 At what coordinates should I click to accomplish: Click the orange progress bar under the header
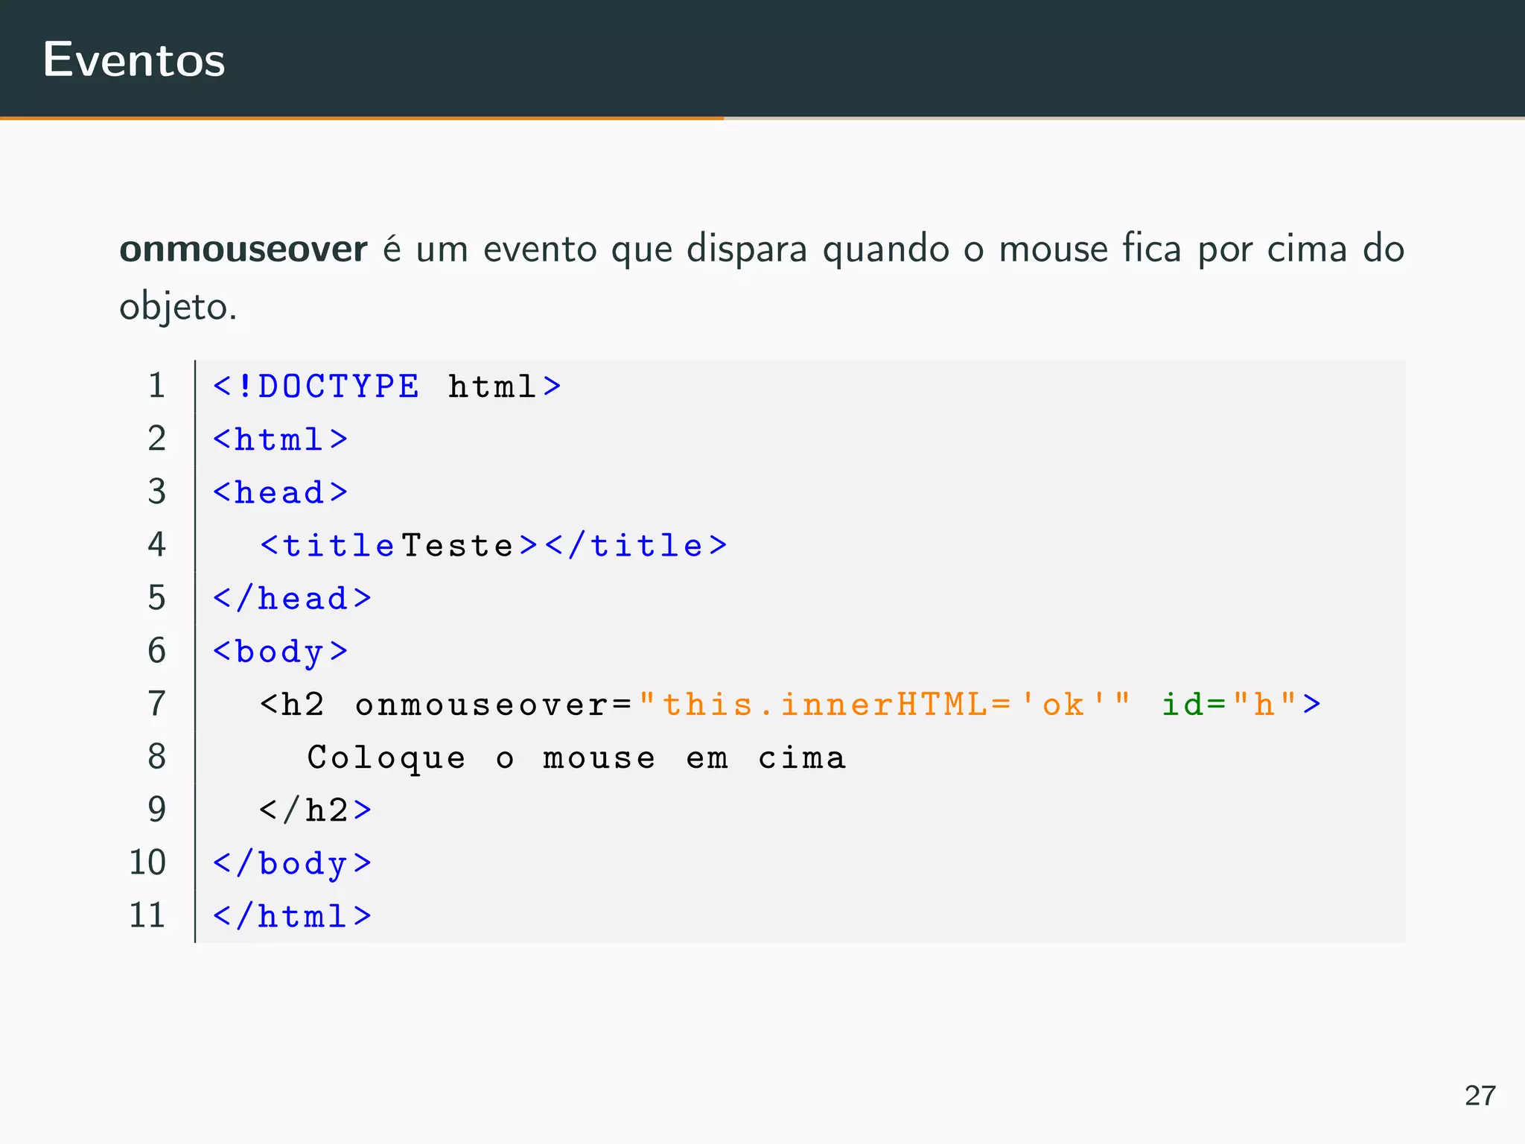pyautogui.click(x=362, y=118)
